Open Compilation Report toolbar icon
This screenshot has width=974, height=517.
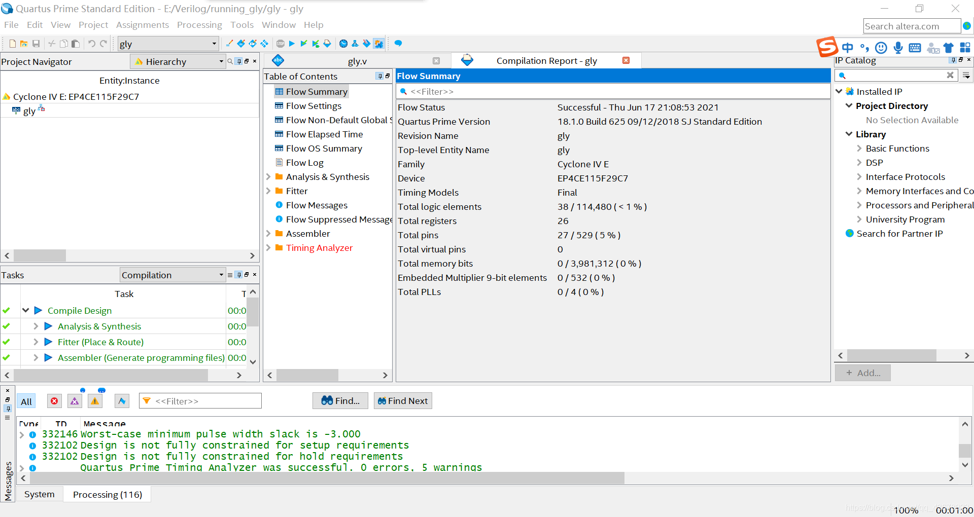pos(327,44)
